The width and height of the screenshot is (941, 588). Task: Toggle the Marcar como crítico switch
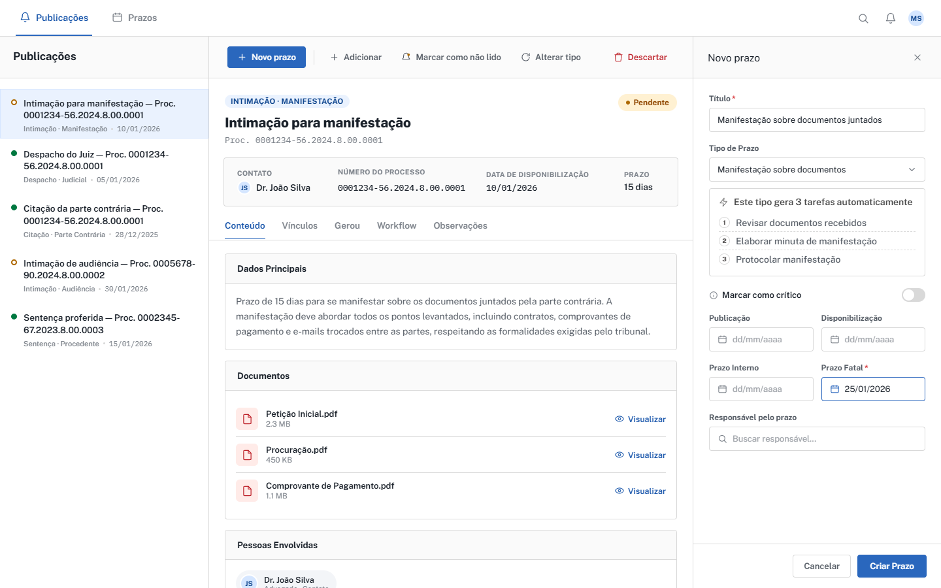[914, 295]
